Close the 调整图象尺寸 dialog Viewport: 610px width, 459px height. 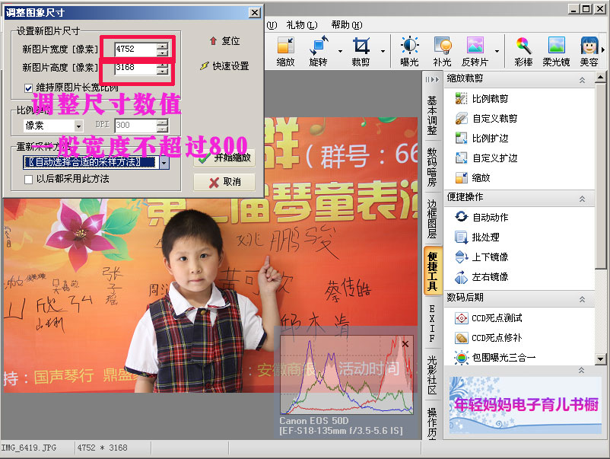[255, 13]
